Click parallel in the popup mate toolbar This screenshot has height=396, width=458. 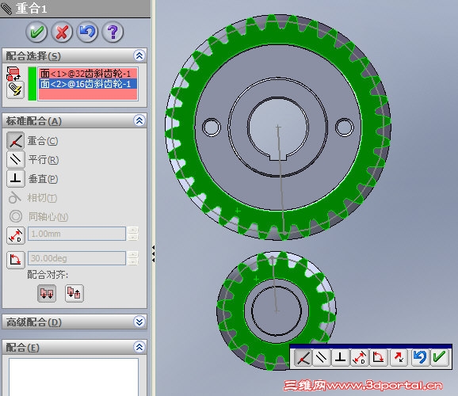point(322,357)
